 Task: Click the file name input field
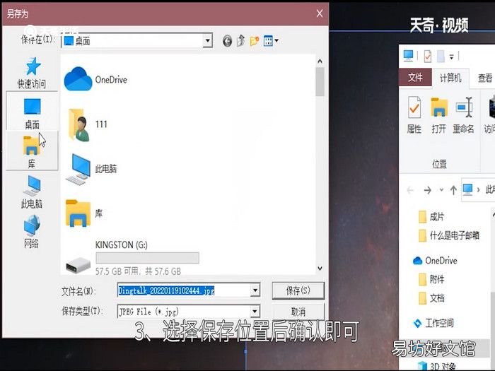click(184, 290)
